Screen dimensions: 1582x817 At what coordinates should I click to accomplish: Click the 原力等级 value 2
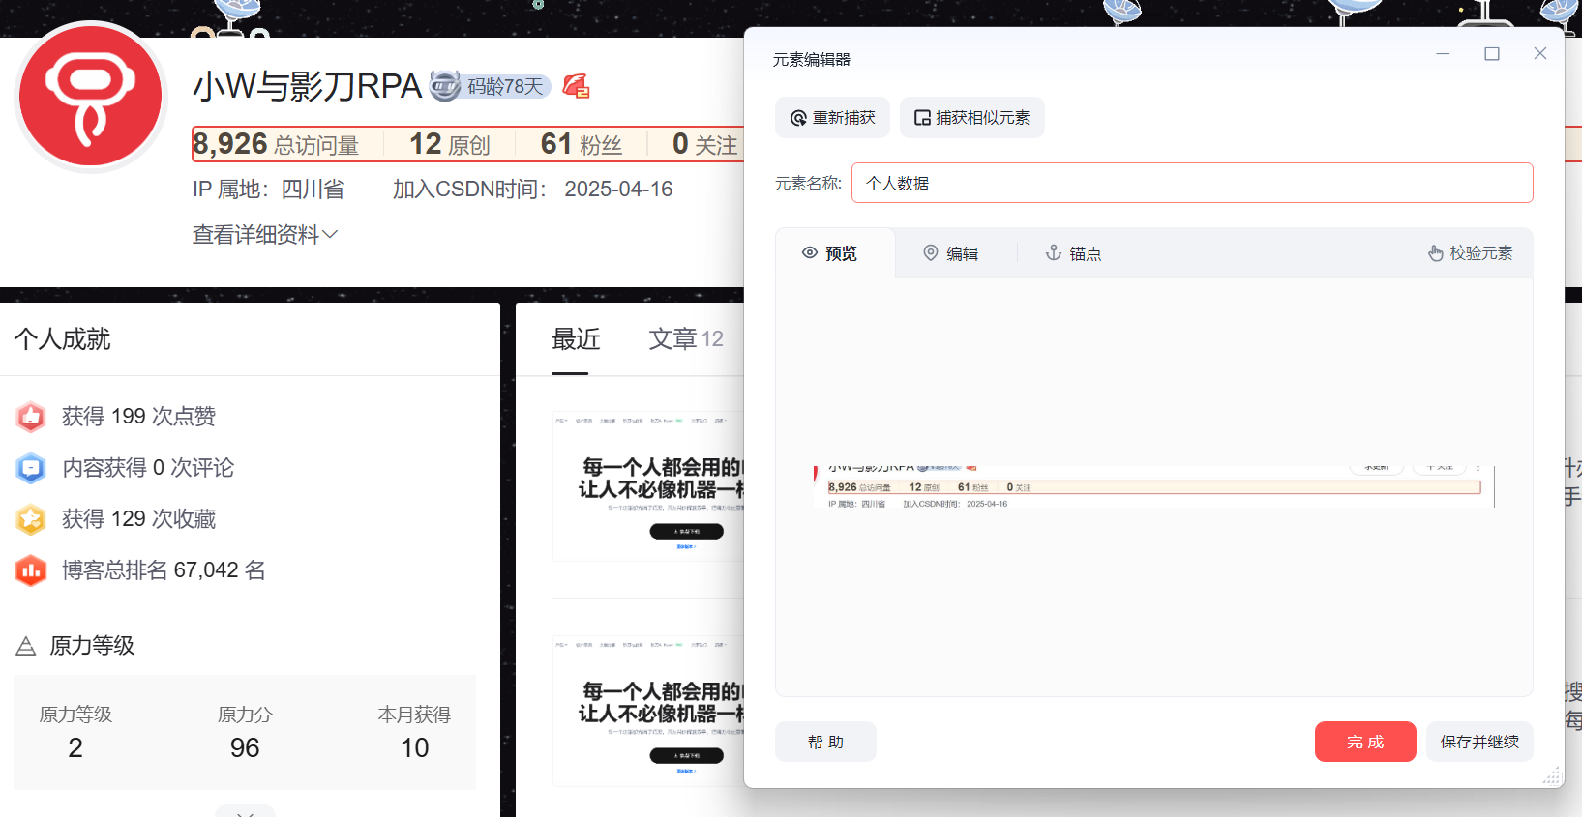click(75, 747)
